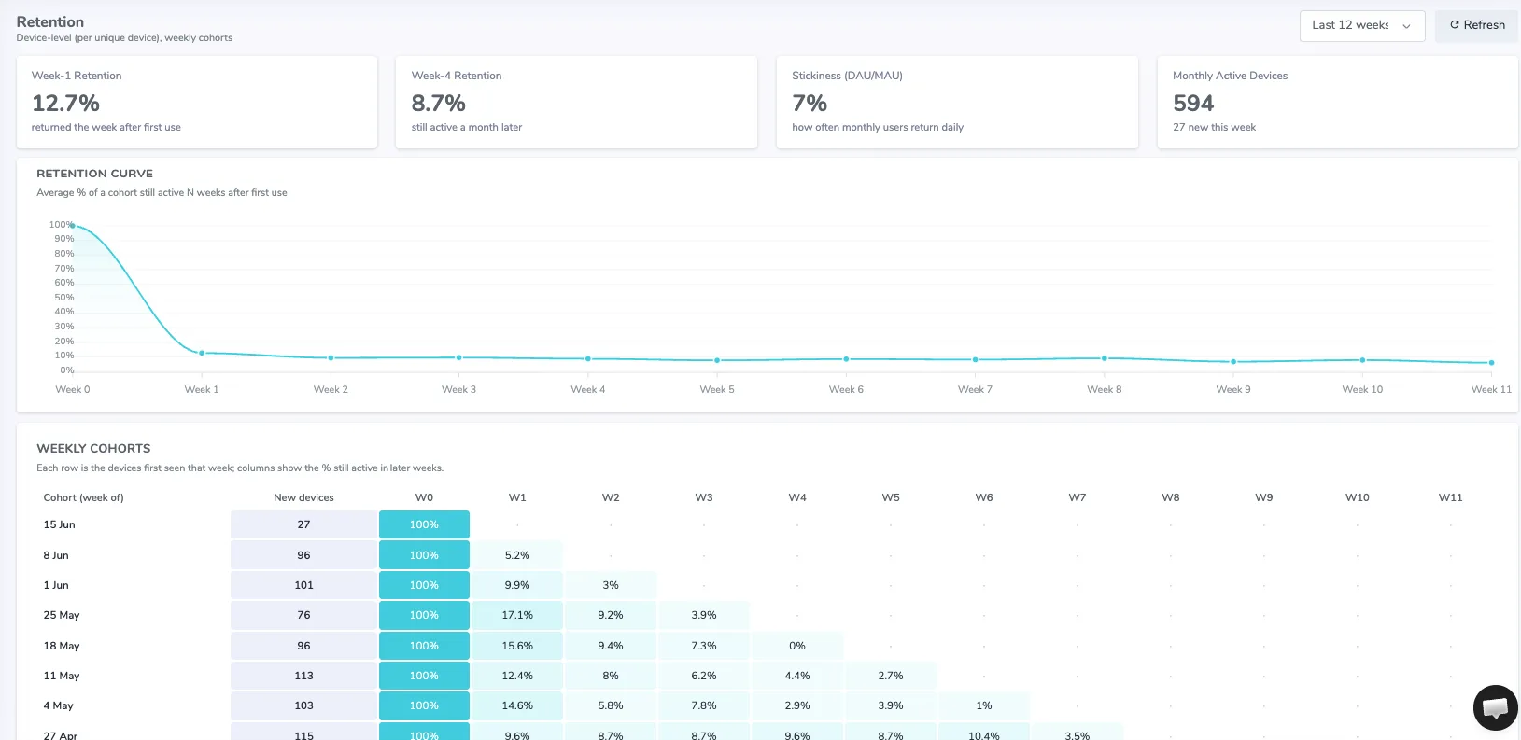The height and width of the screenshot is (740, 1521).
Task: Click the WEEKLY COHORTS section heading
Action: [93, 449]
